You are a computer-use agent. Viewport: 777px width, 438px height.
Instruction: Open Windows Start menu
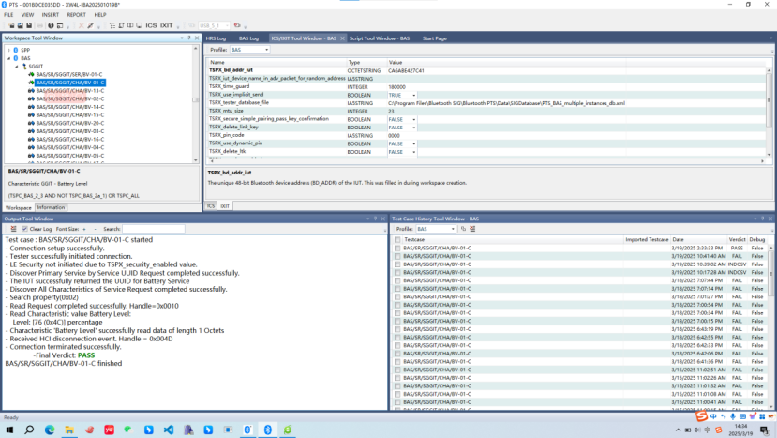9,430
